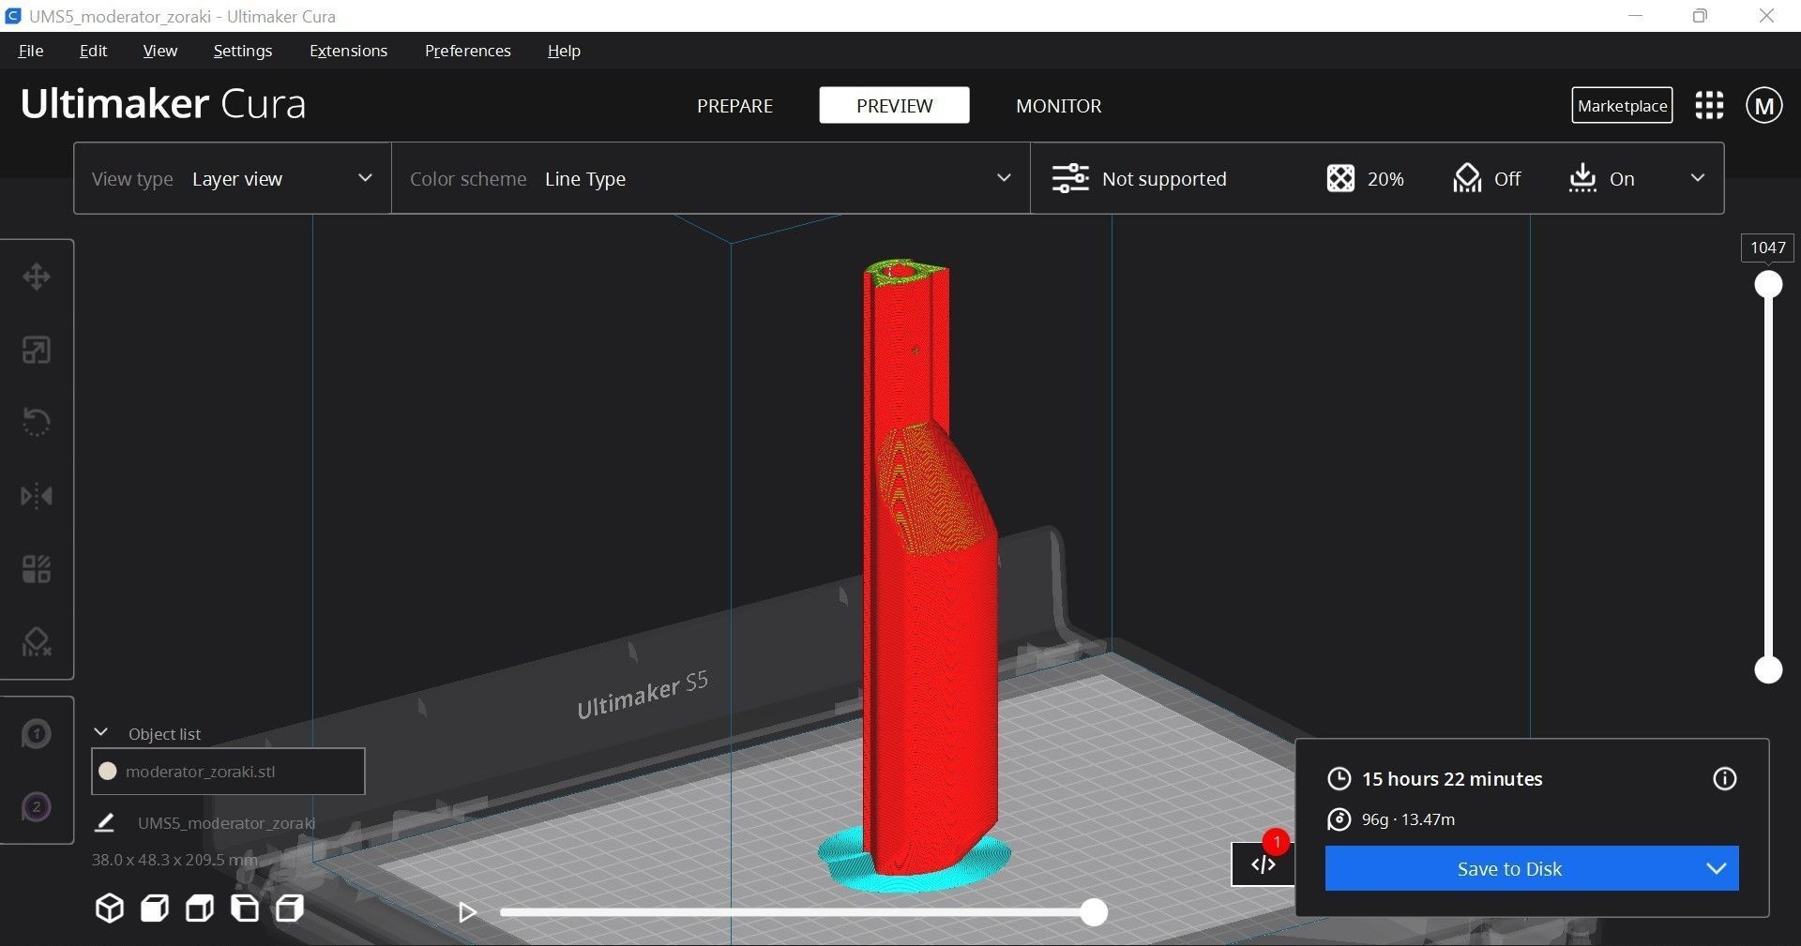Image resolution: width=1801 pixels, height=946 pixels.
Task: Click the infill 20% icon
Action: pyautogui.click(x=1340, y=178)
